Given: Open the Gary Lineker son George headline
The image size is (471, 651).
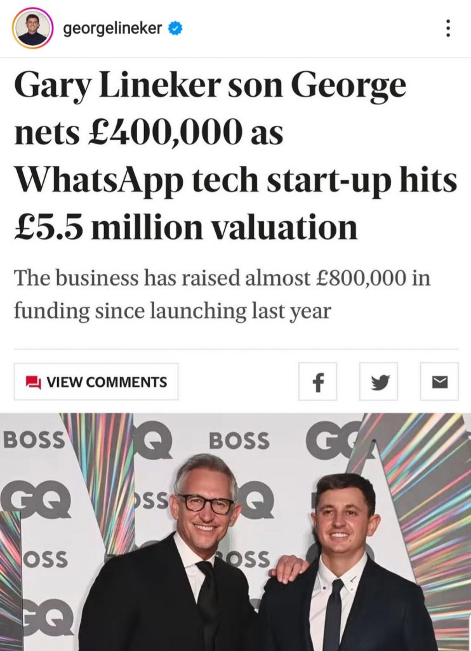Looking at the screenshot, I should click(x=209, y=86).
